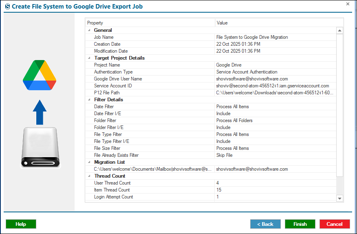Select the Creation Date row
Image resolution: width=357 pixels, height=234 pixels.
[211, 44]
